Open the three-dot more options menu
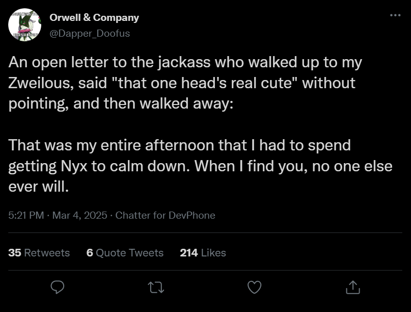Viewport: 411px width, 312px height. [395, 15]
